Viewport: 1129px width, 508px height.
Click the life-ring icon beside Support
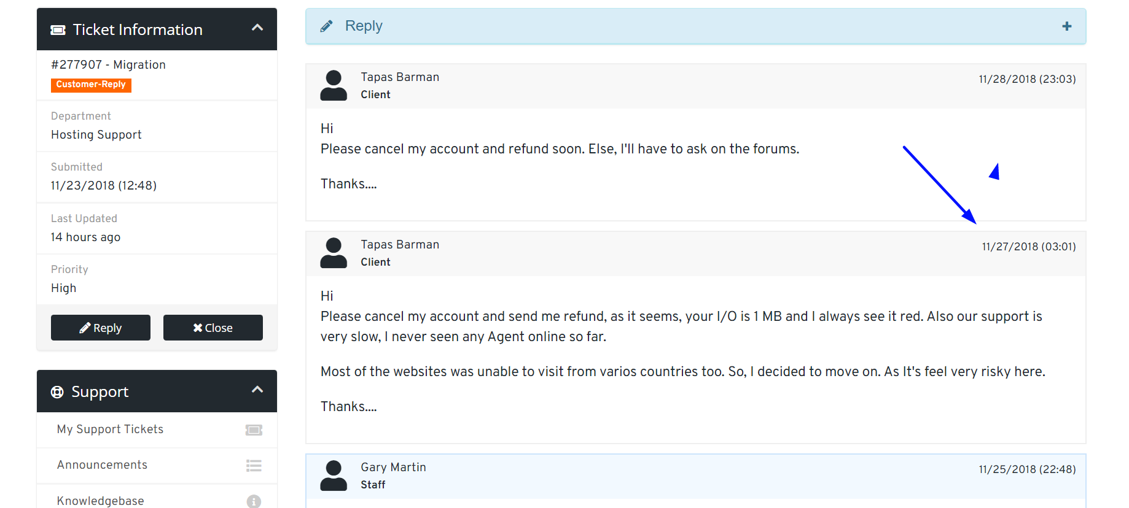tap(57, 392)
